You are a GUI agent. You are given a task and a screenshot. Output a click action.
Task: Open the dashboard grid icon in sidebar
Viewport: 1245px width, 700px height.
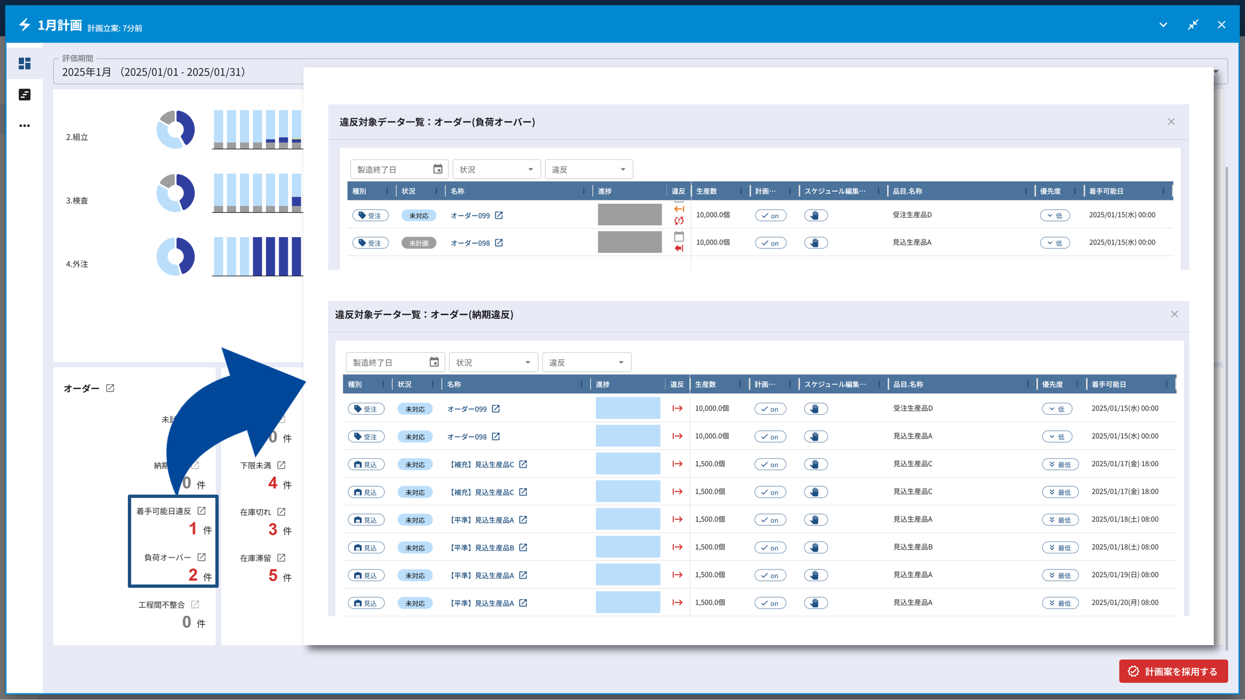[x=25, y=63]
